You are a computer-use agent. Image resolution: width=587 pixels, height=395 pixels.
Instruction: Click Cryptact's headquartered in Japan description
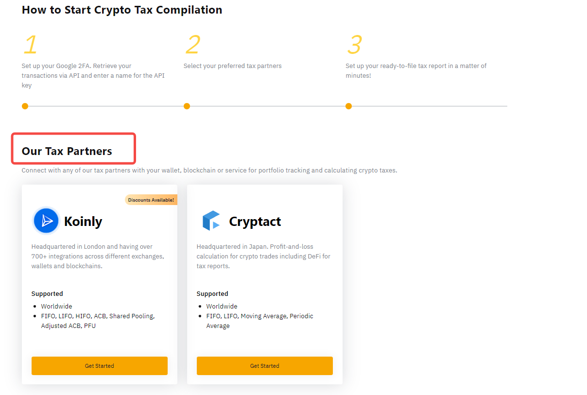click(x=263, y=256)
